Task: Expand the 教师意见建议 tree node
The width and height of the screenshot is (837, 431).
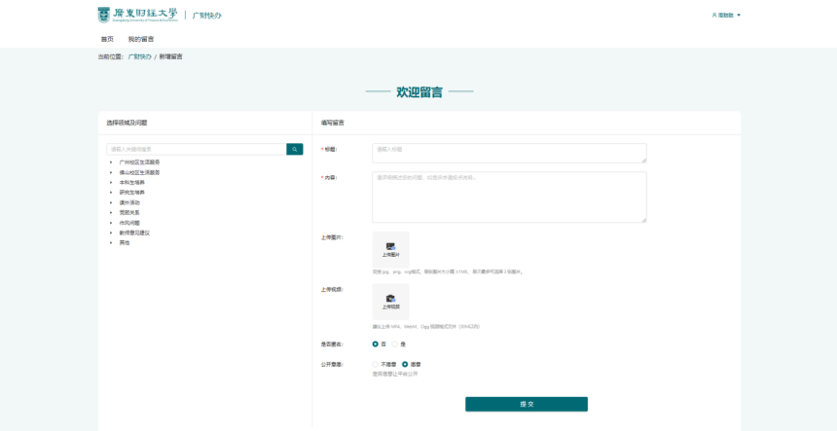Action: [x=111, y=233]
